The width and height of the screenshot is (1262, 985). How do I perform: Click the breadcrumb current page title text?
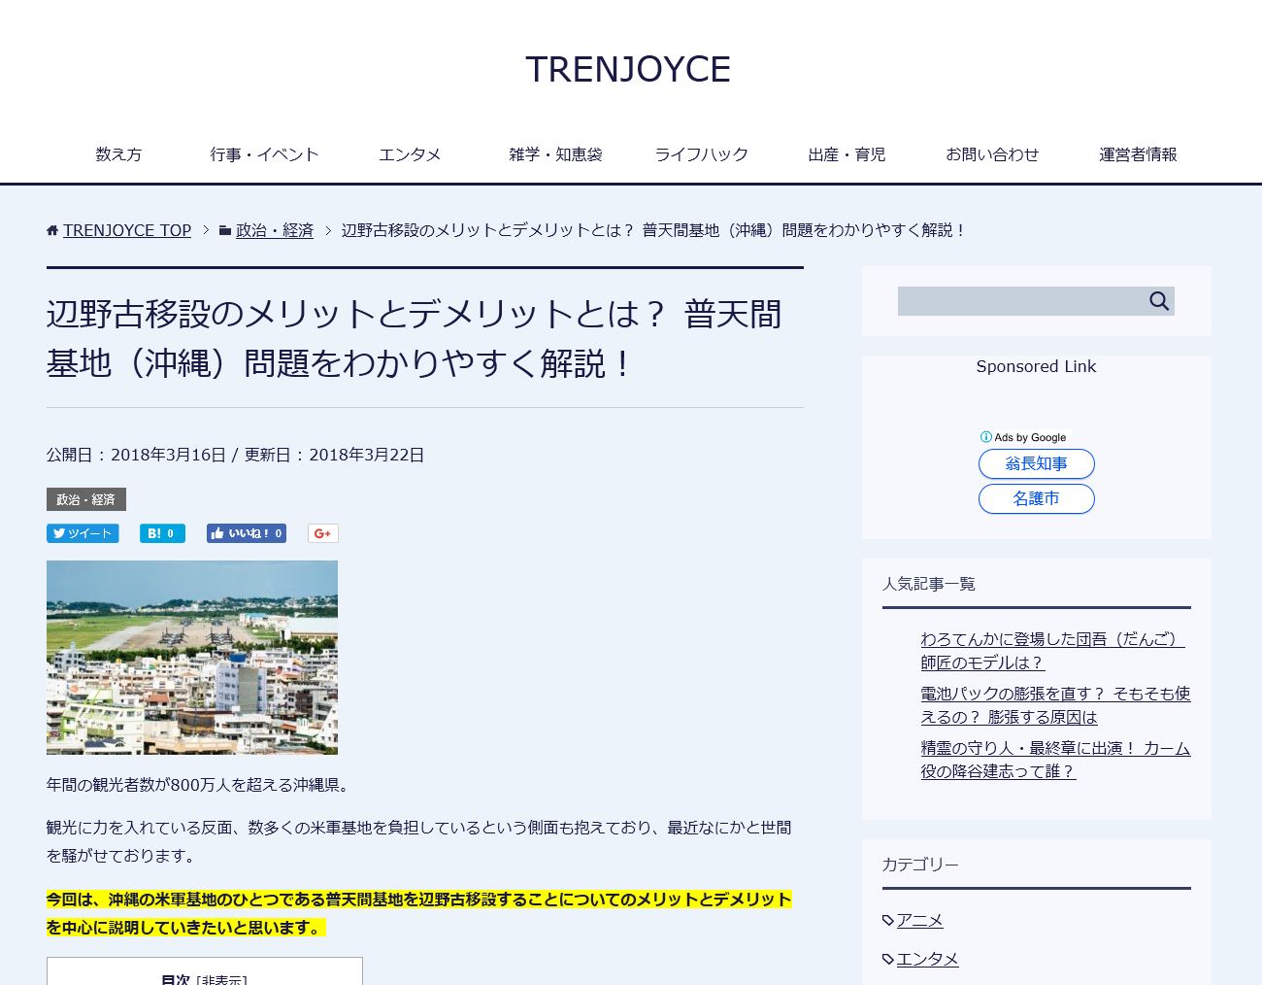(x=653, y=230)
